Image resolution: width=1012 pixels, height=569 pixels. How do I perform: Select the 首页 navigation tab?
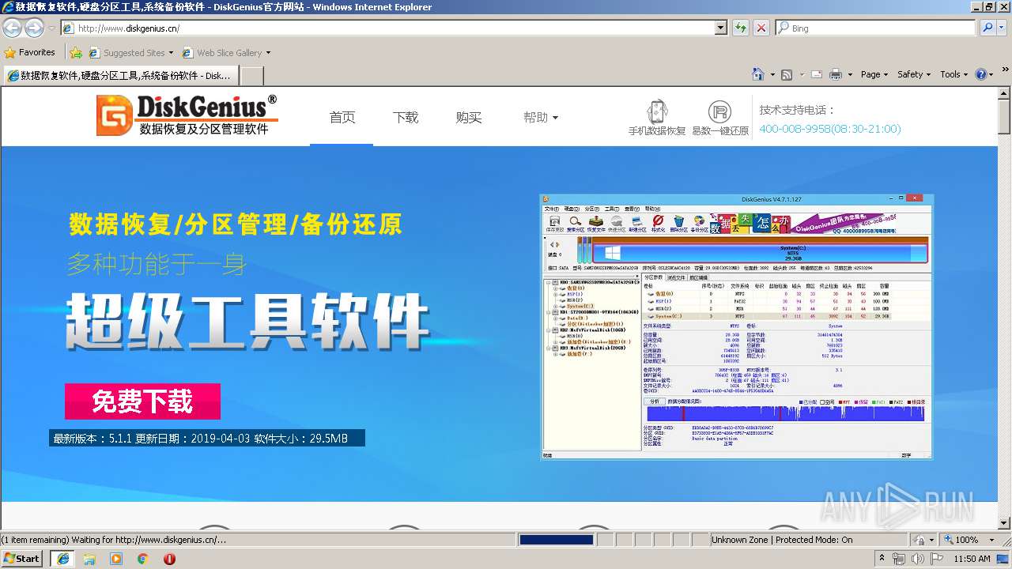[x=342, y=117]
